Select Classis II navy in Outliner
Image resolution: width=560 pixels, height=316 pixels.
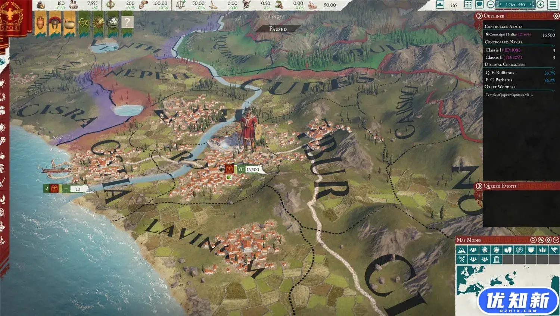[520, 57]
